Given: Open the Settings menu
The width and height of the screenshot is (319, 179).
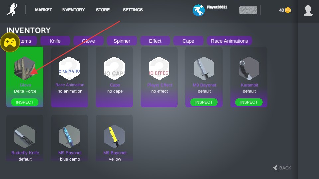Looking at the screenshot, I should click(x=133, y=10).
